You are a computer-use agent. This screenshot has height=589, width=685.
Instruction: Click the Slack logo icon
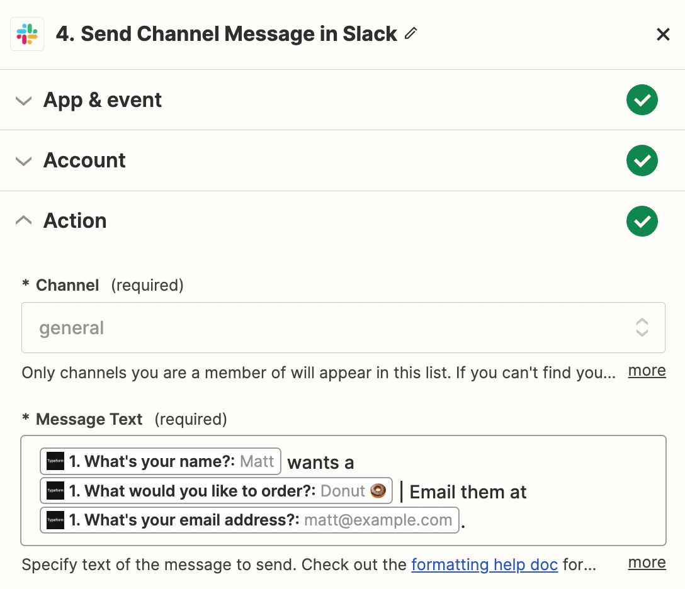click(x=27, y=34)
